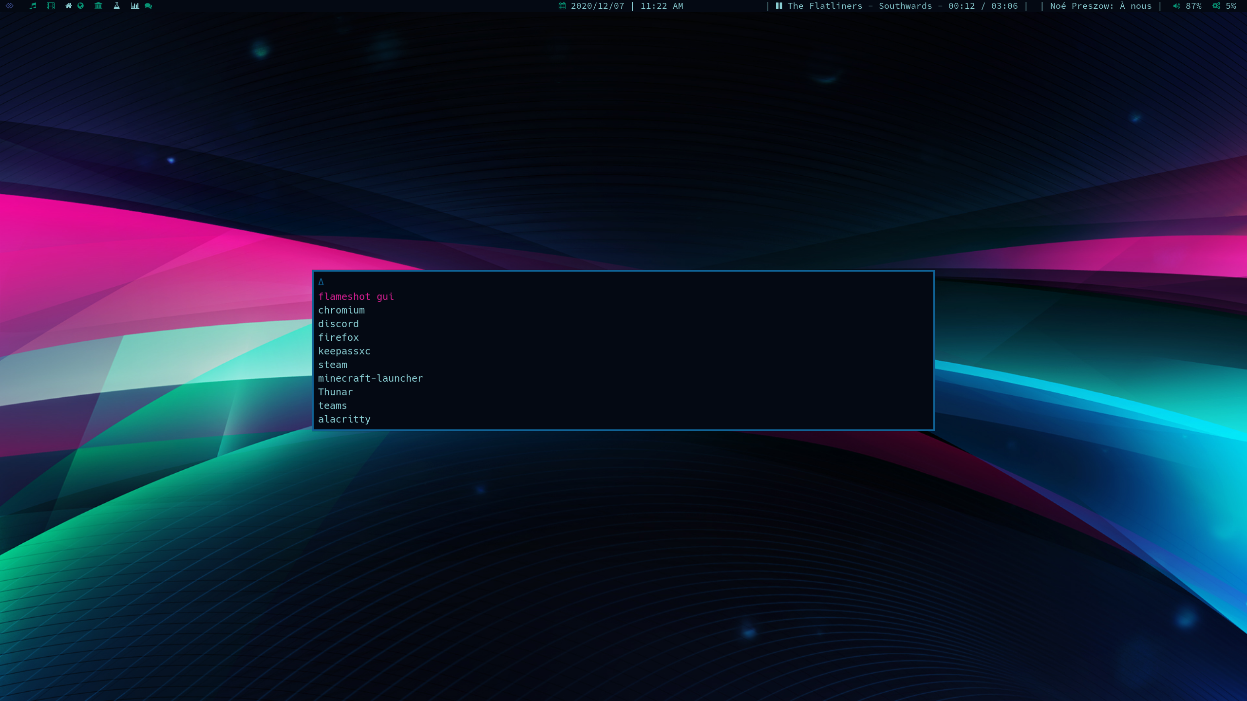Launch chromium from the launcher list
The width and height of the screenshot is (1247, 701).
coord(341,310)
